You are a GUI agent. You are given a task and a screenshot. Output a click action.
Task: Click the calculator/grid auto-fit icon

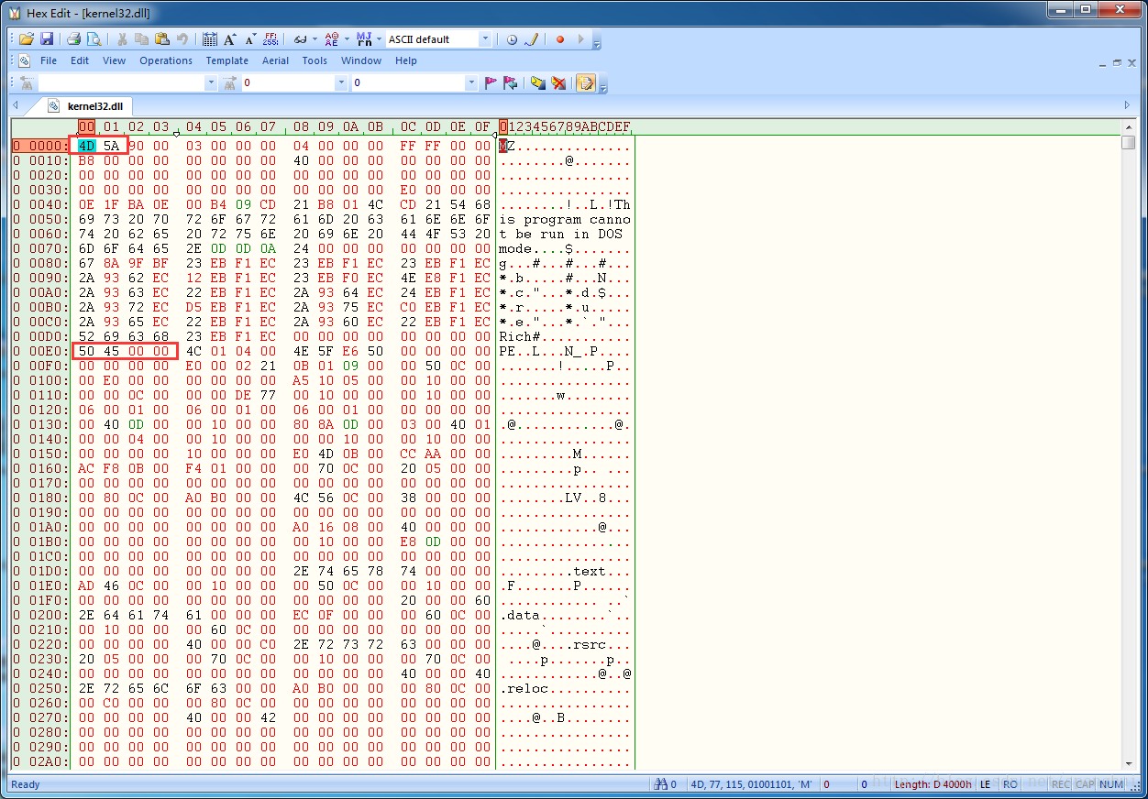point(210,39)
